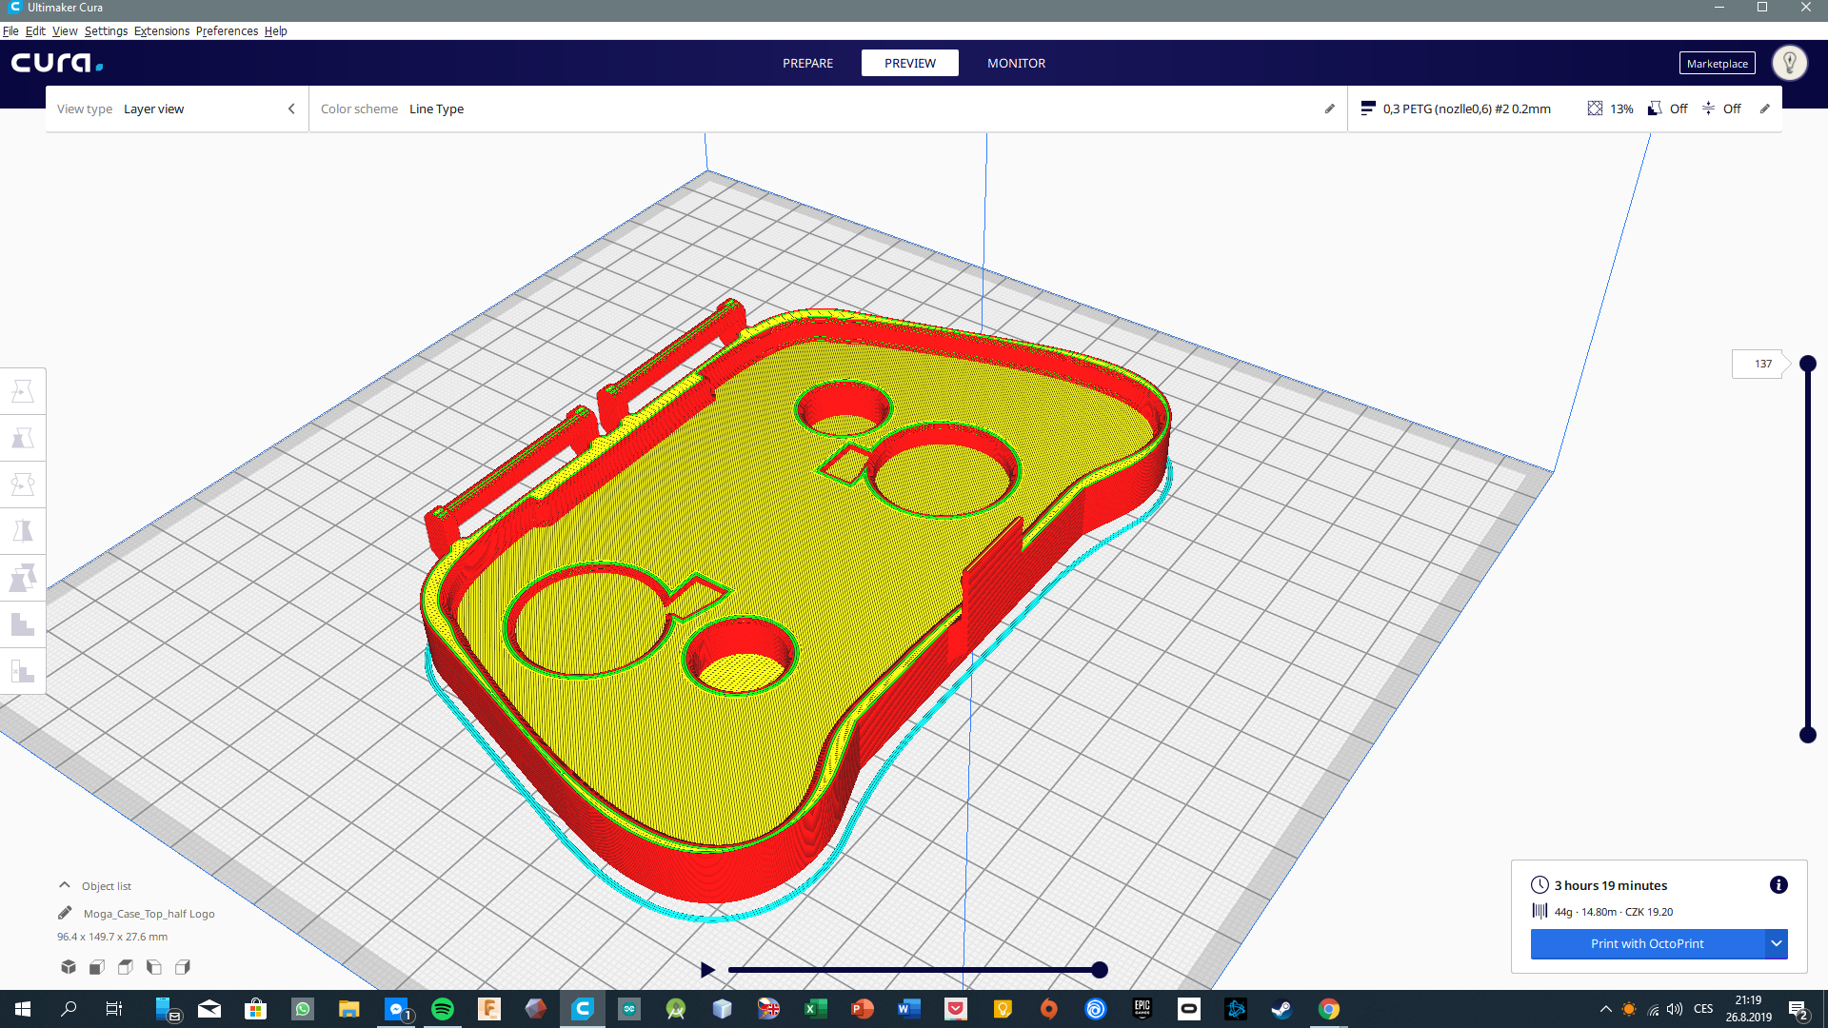Click pencil icon in print settings bar
This screenshot has width=1828, height=1028.
(x=1765, y=109)
